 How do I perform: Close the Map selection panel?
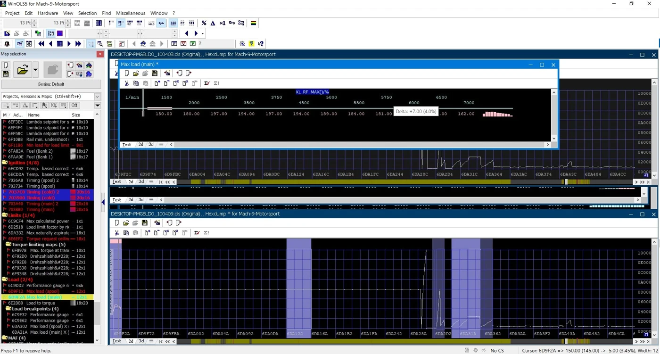100,54
